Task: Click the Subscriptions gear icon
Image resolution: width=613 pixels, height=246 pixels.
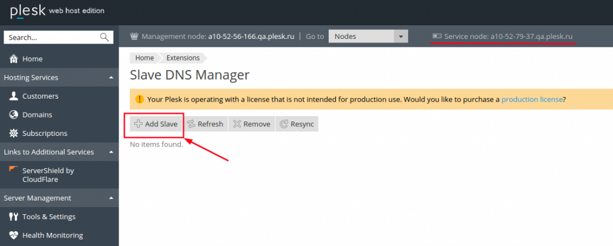Action: click(14, 133)
